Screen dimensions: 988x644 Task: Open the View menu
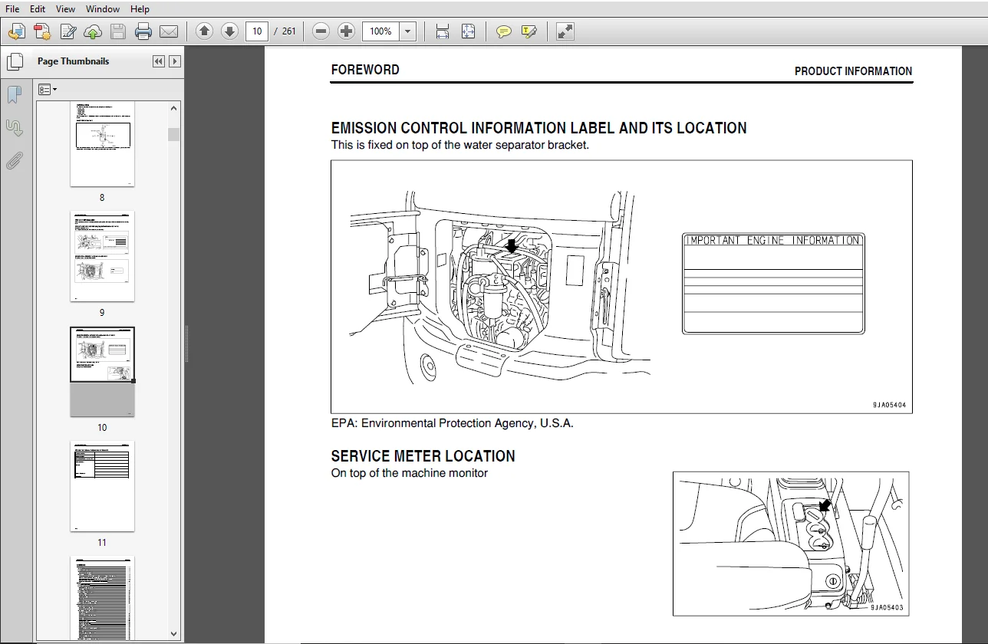[66, 9]
